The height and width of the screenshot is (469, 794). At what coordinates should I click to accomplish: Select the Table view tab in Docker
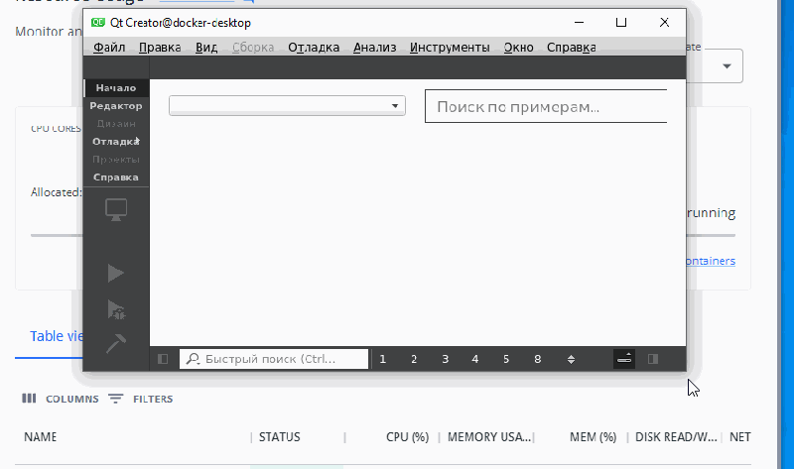tap(57, 336)
